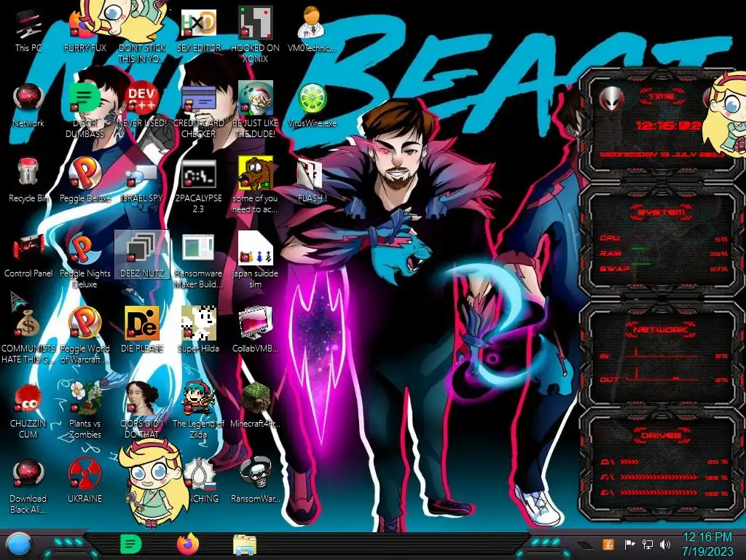Image resolution: width=746 pixels, height=560 pixels.
Task: Click the NETWORK widget header
Action: pos(661,330)
